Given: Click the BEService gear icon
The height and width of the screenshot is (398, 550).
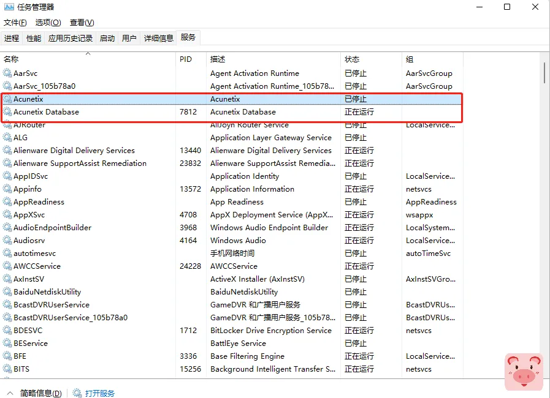Looking at the screenshot, I should click(x=7, y=343).
